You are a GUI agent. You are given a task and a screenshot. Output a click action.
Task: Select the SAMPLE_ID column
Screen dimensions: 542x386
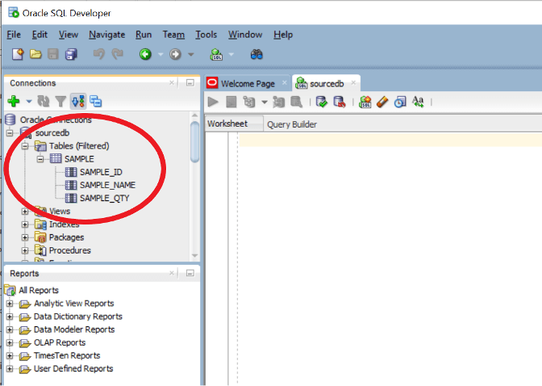tap(94, 172)
